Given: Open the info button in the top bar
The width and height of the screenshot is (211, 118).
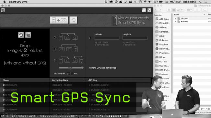Looking at the screenshot, I should 144,10.
